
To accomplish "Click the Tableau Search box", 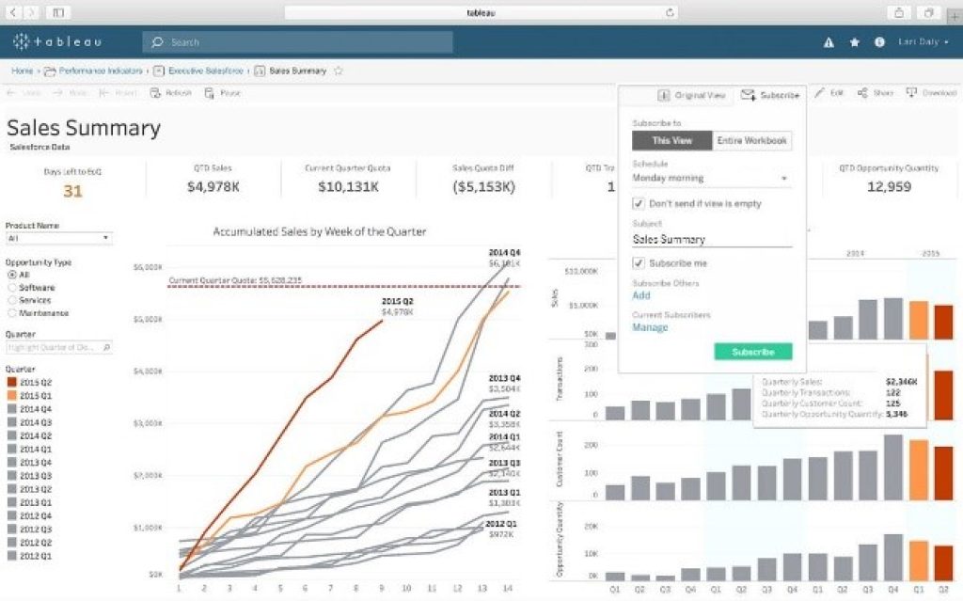I will tap(298, 41).
